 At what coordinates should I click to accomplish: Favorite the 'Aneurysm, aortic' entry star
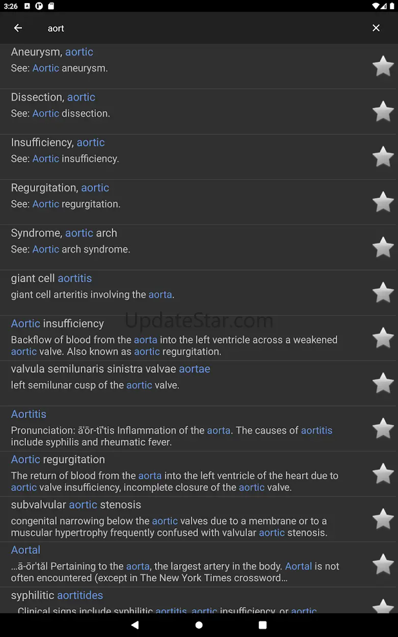pyautogui.click(x=383, y=66)
